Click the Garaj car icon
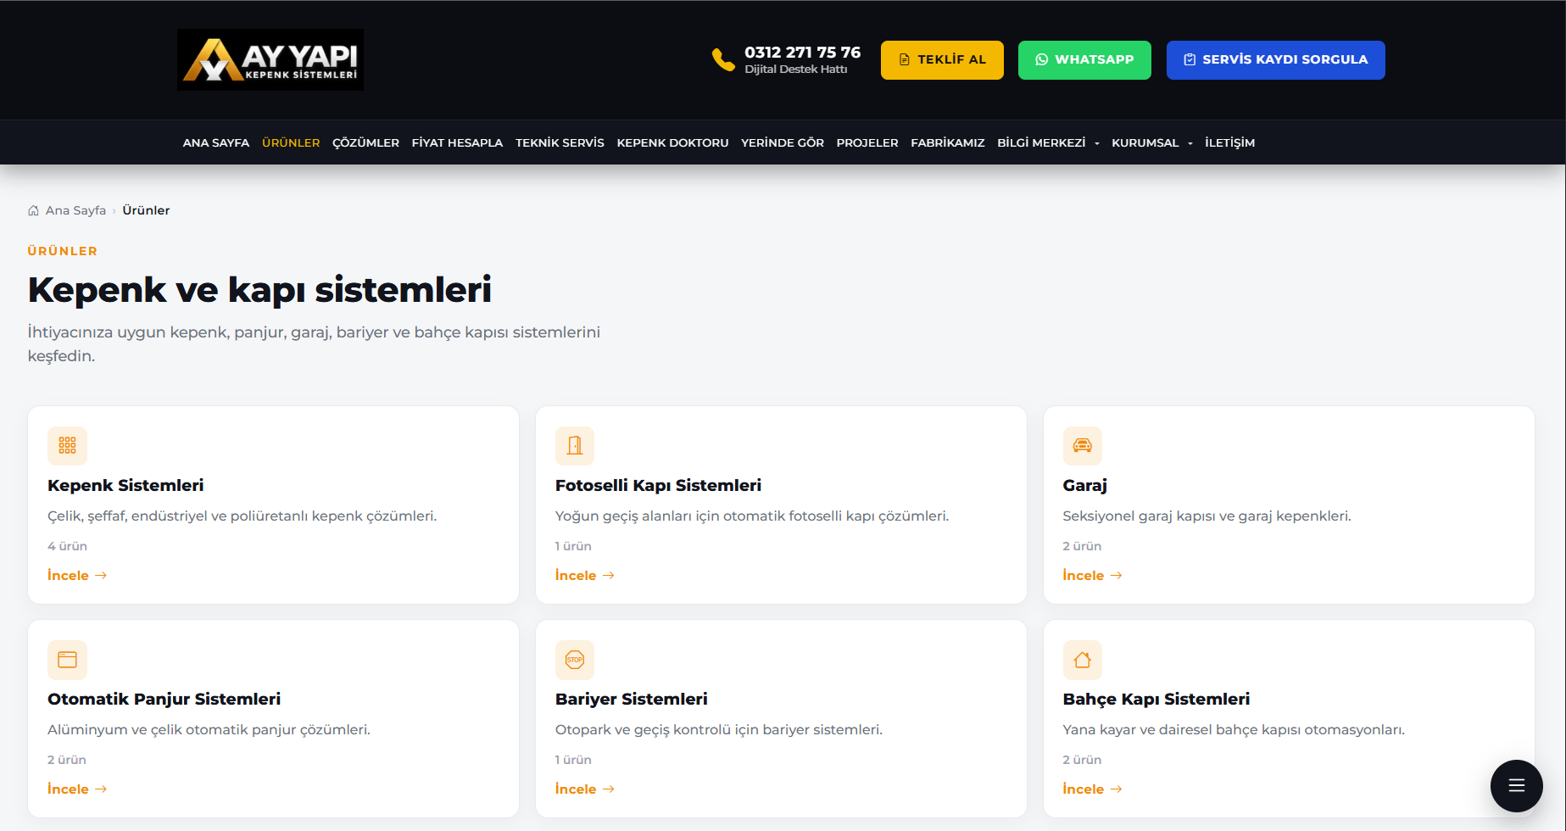 coord(1083,445)
